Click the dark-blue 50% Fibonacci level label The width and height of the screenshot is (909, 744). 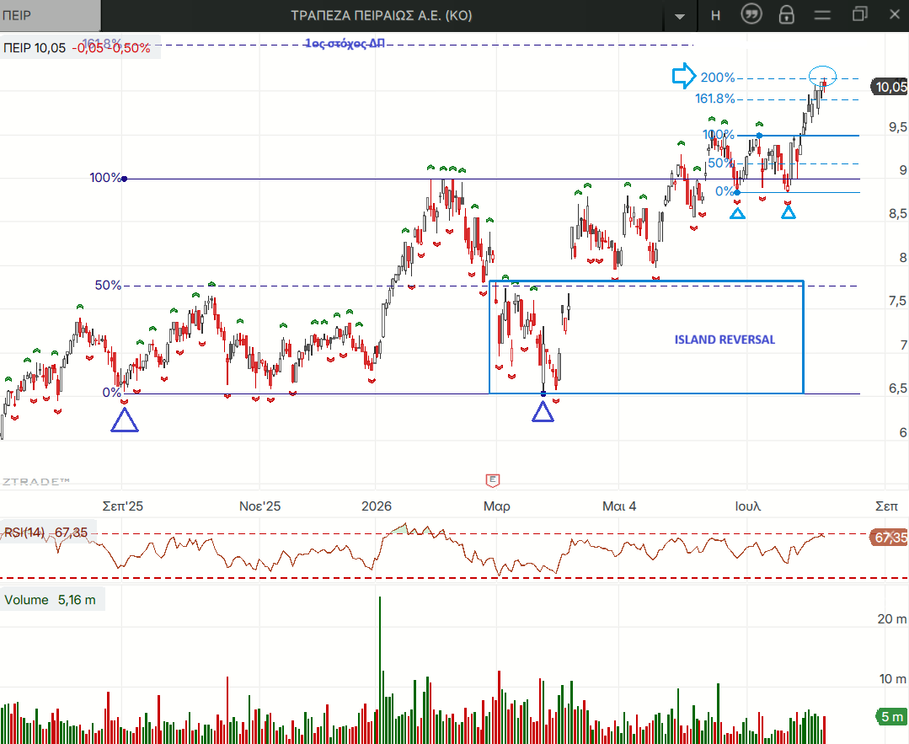click(x=109, y=285)
